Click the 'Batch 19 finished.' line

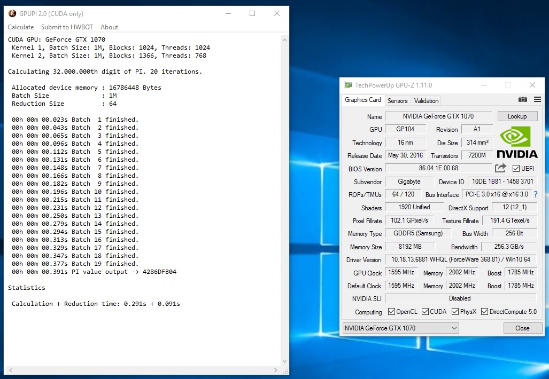coord(75,264)
